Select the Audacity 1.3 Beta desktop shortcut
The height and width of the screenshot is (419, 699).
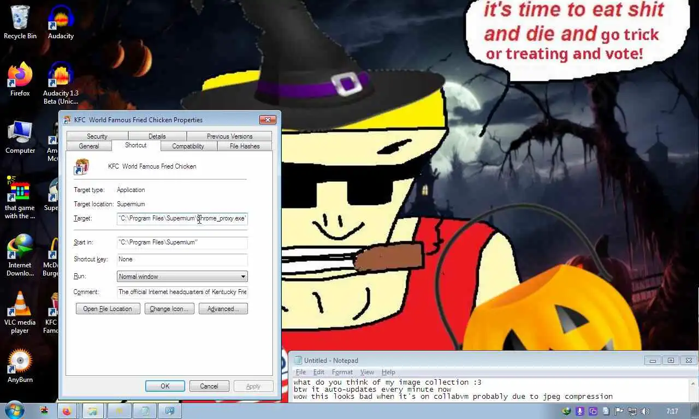(x=61, y=83)
